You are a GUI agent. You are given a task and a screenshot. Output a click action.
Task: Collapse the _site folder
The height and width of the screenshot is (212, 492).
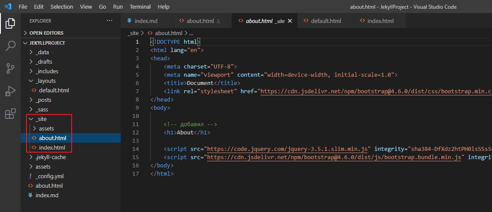pyautogui.click(x=41, y=119)
